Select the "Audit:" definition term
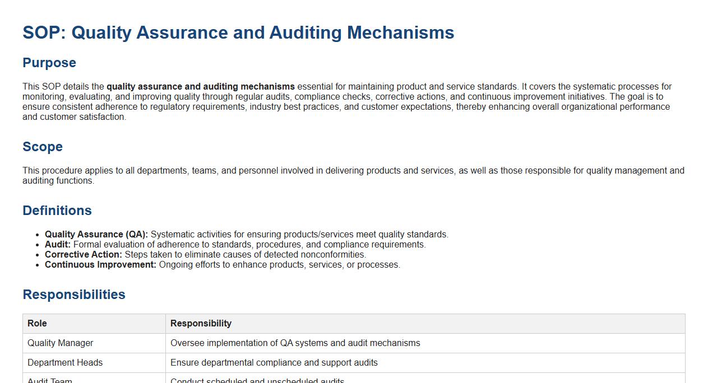The width and height of the screenshot is (708, 383). pyautogui.click(x=58, y=245)
